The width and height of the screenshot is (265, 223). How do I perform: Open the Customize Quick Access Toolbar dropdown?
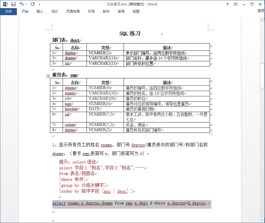point(39,4)
